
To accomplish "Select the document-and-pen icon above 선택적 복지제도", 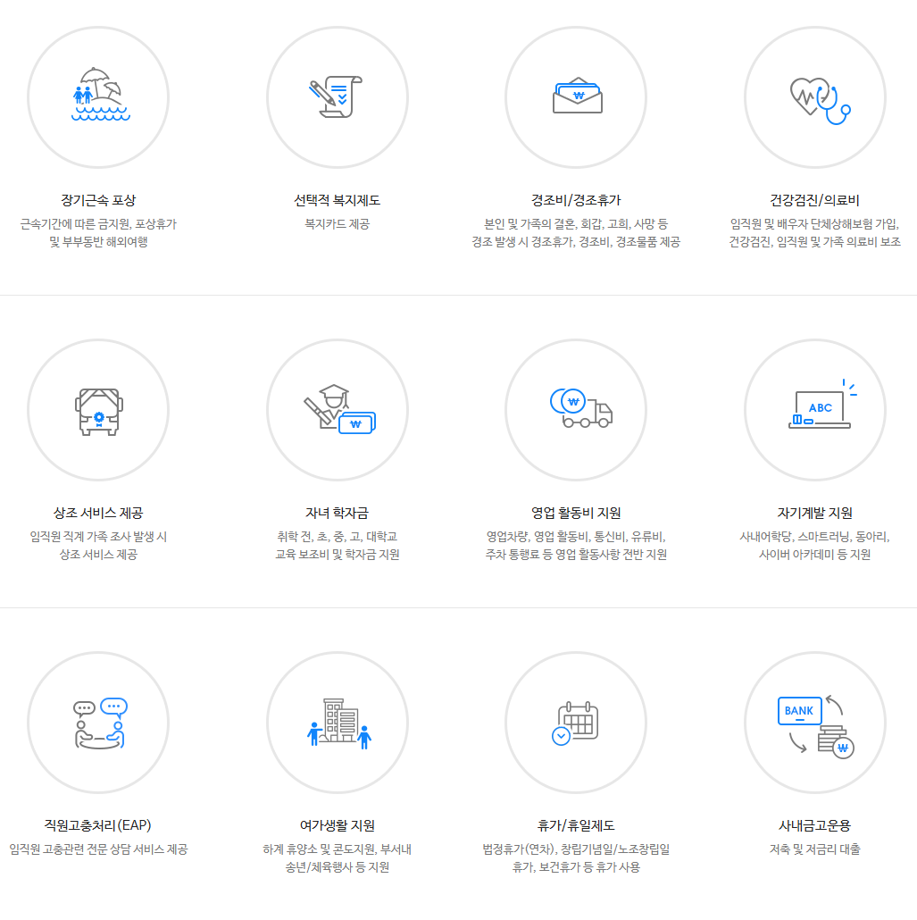I will pyautogui.click(x=338, y=96).
